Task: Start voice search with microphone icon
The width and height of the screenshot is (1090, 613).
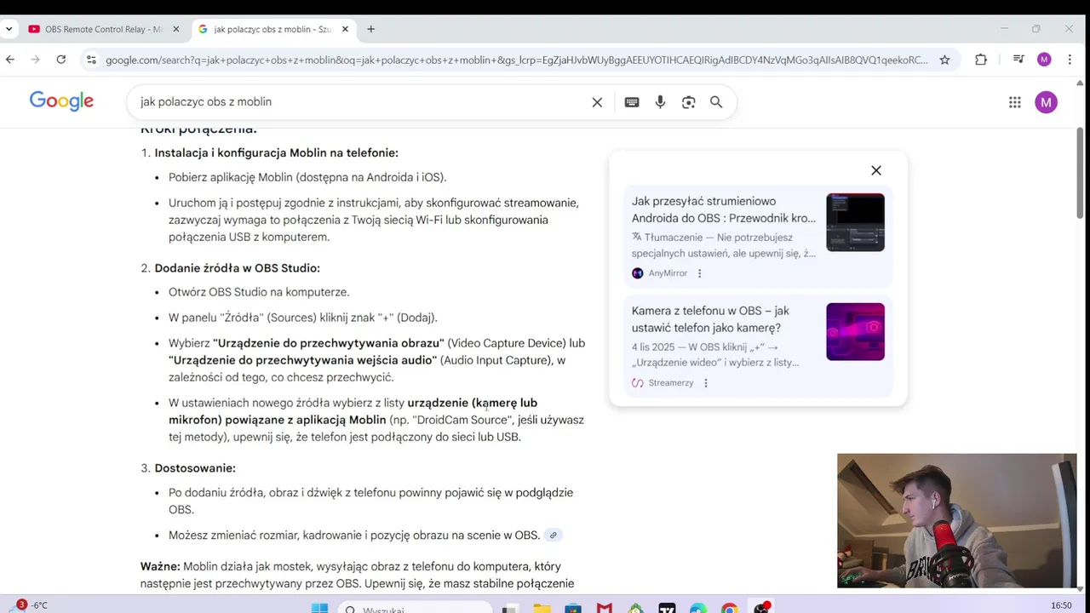Action: click(660, 102)
